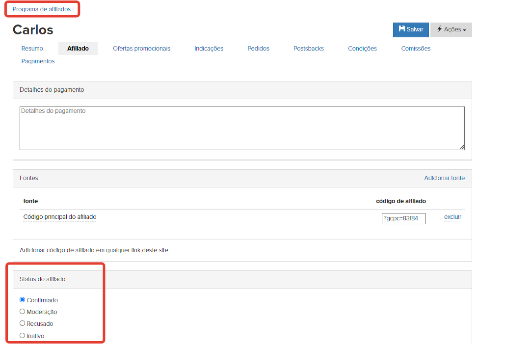Screen dimensions: 505x344
Task: Click the Adicionar fonte link
Action: coord(444,178)
